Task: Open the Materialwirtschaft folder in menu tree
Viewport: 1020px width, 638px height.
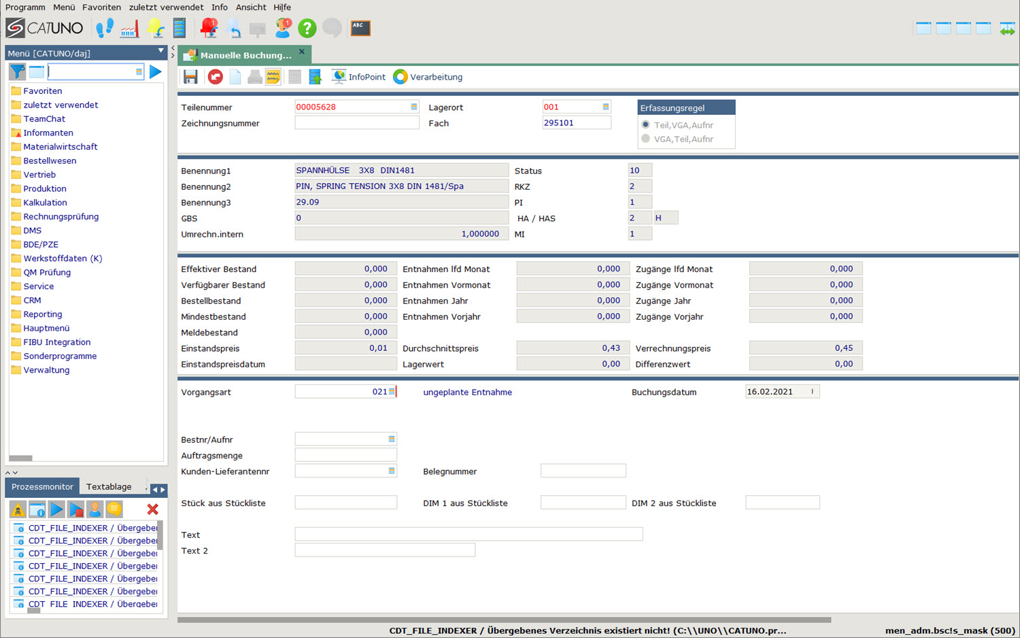Action: [60, 146]
